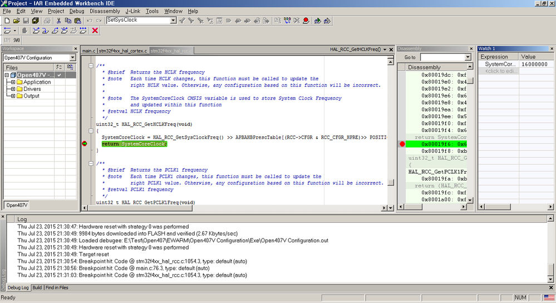Collapse the PCLK1 frequency comment fold

[x=91, y=163]
